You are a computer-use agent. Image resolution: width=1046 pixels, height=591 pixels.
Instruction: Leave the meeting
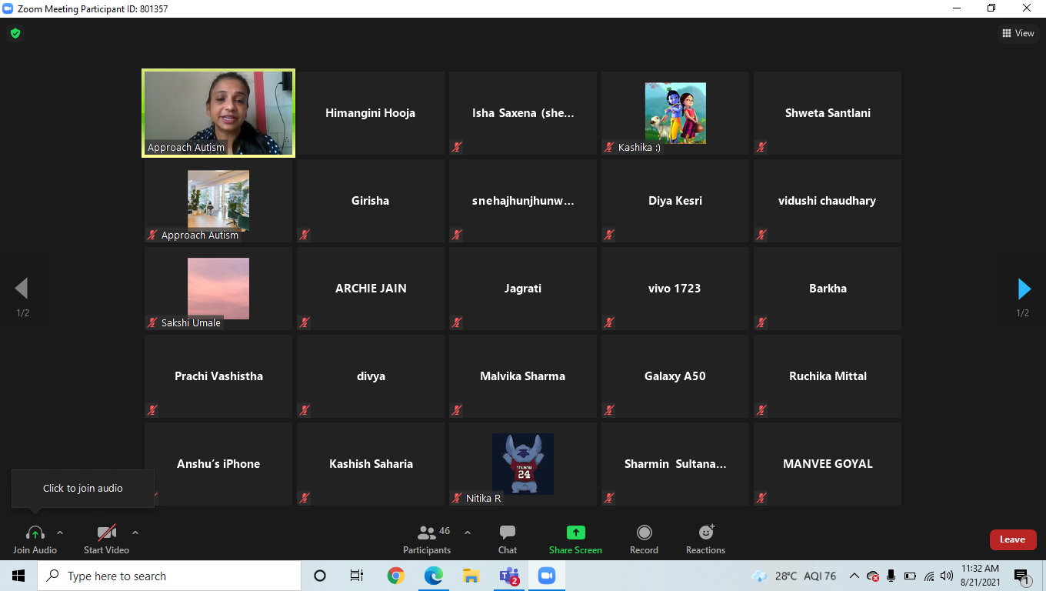click(x=1012, y=539)
